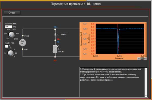Click the 8000 mark on frequency knob scale
The height and width of the screenshot is (100, 152).
pos(17,33)
